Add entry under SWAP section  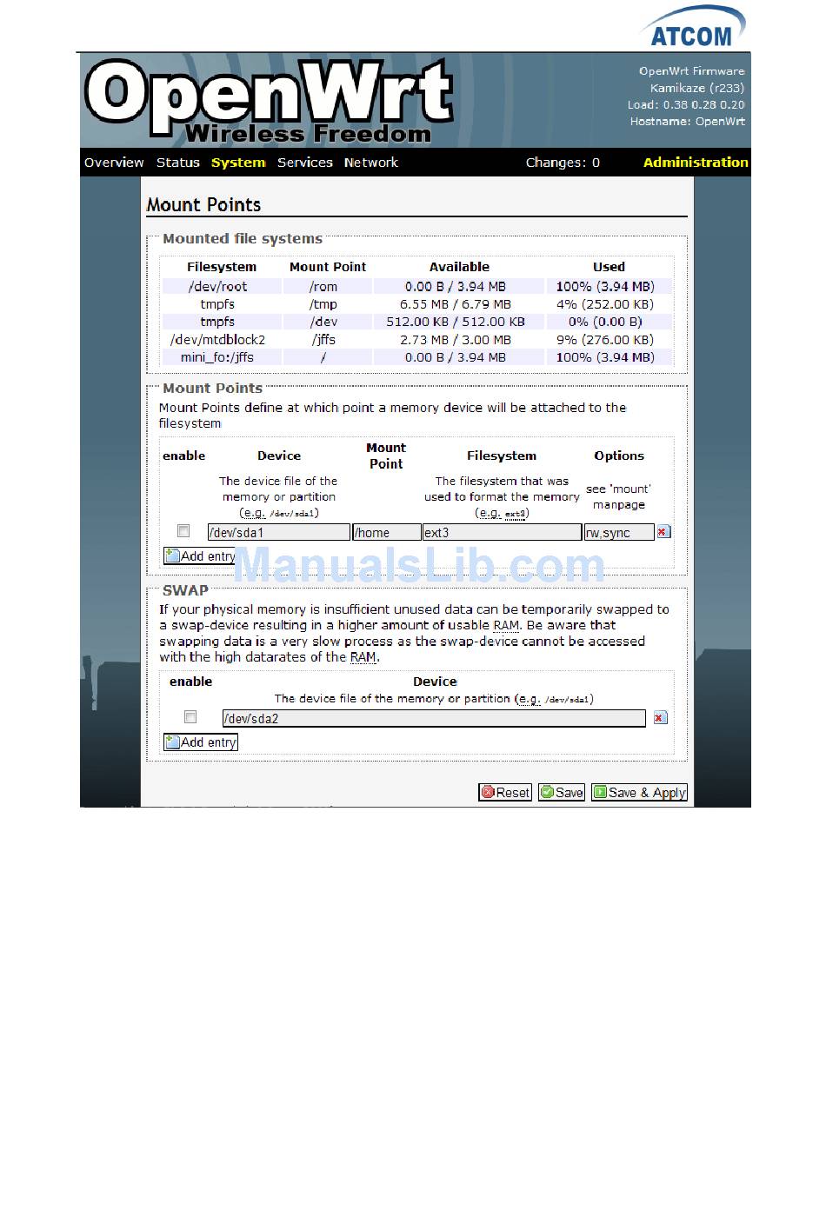pos(201,742)
